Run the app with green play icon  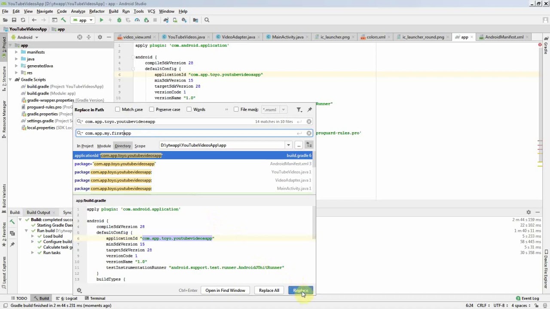[x=101, y=20]
